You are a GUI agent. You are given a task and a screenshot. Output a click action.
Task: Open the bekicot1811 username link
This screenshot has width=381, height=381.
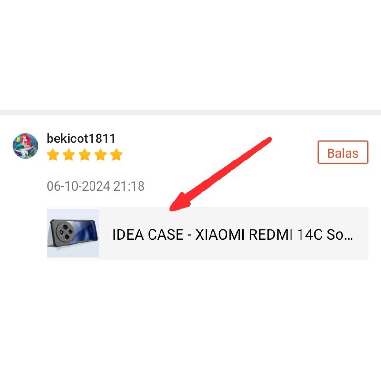81,139
